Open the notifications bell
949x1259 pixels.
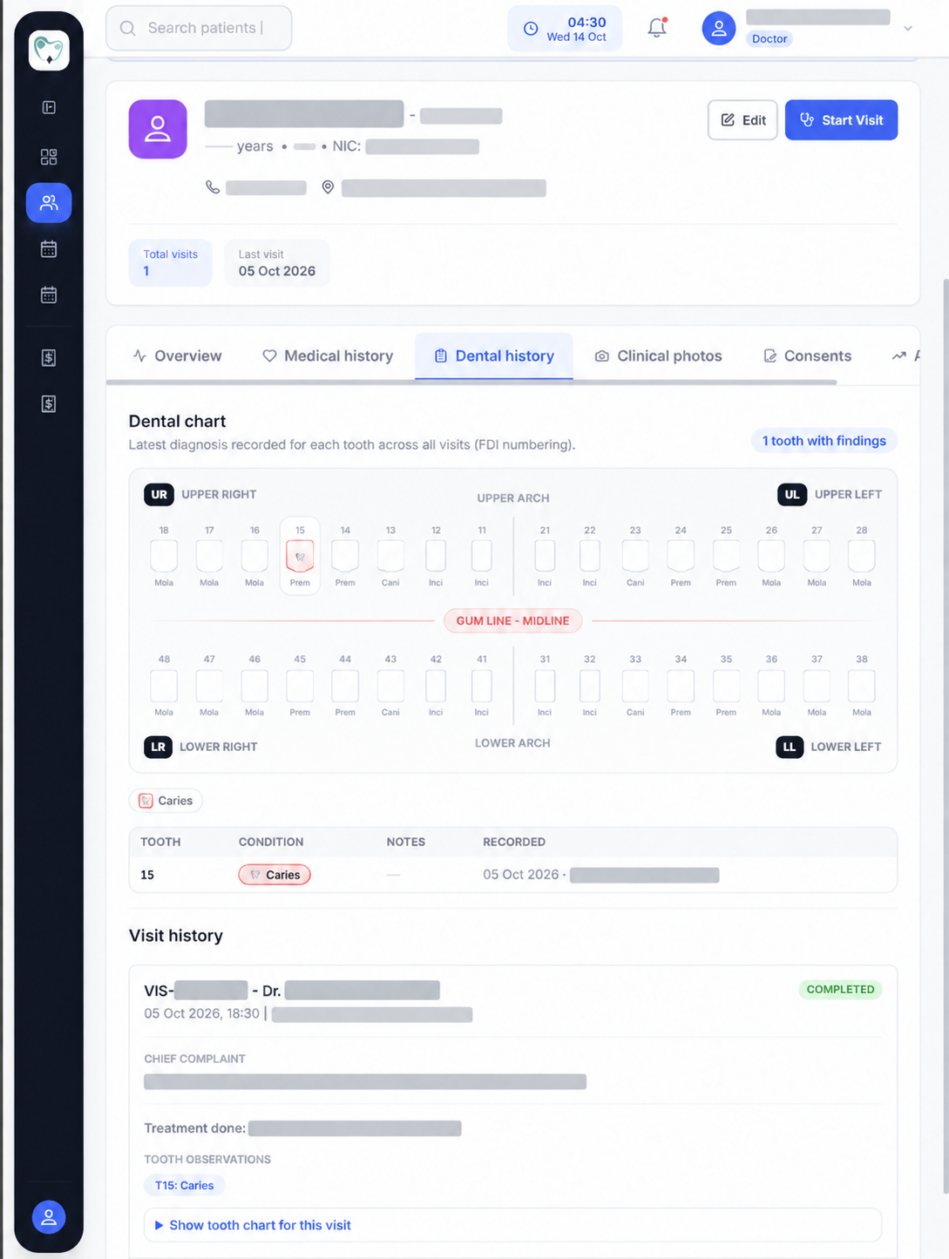tap(657, 28)
